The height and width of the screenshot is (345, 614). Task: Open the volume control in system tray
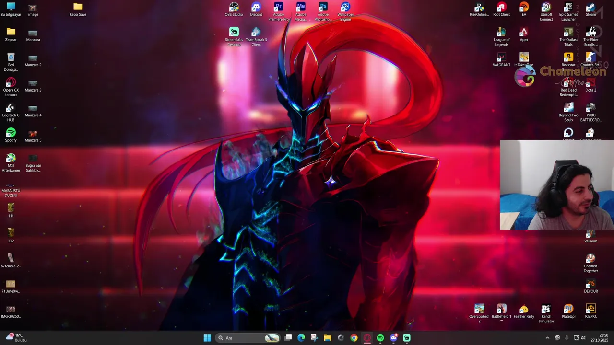(x=583, y=338)
